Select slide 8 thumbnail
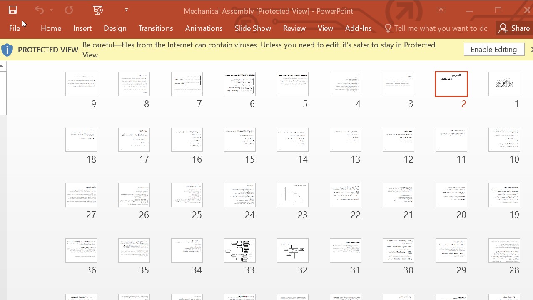This screenshot has height=300, width=533. pos(134,84)
